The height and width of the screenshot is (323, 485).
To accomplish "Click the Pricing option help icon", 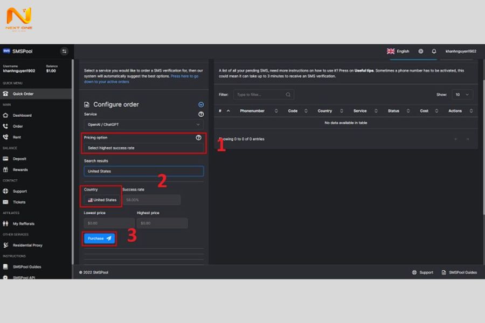I will (198, 137).
